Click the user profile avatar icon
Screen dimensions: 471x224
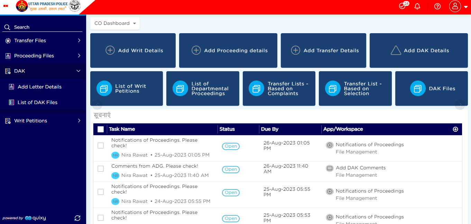pyautogui.click(x=455, y=6)
